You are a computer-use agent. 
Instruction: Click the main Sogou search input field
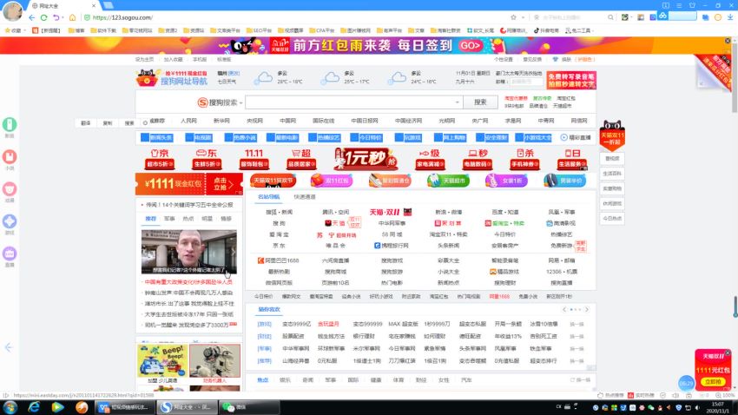click(354, 102)
